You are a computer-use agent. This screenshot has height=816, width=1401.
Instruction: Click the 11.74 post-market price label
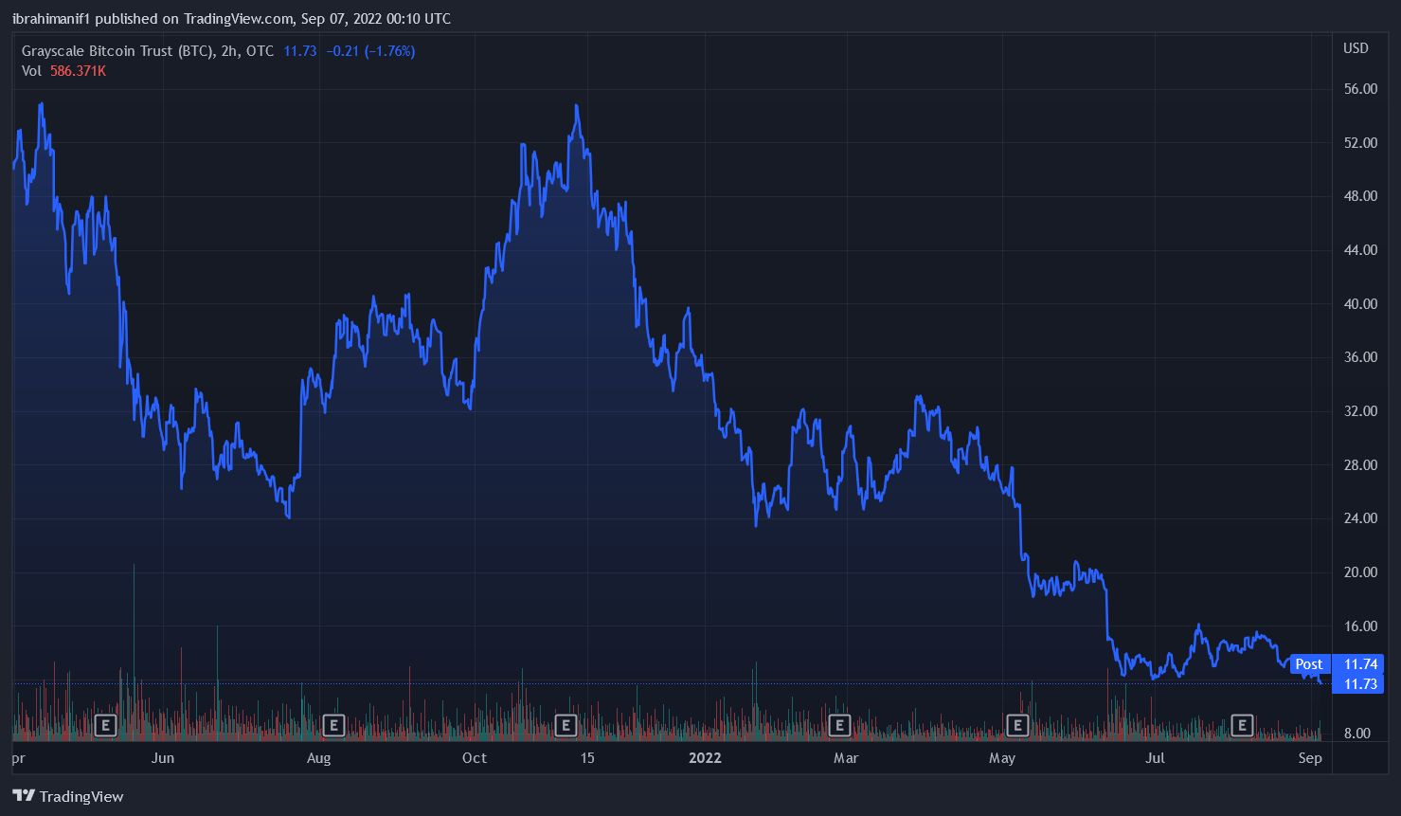point(1360,664)
